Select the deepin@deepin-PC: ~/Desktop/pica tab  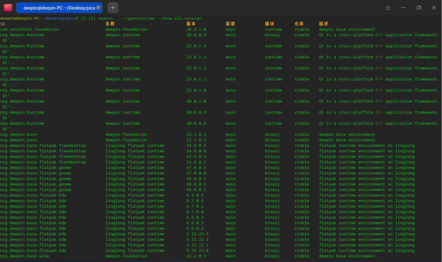[x=58, y=8]
